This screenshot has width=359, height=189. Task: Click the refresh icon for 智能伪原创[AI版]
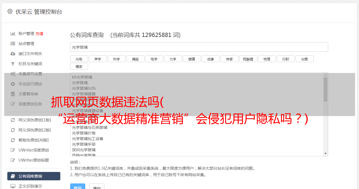pyautogui.click(x=13, y=140)
